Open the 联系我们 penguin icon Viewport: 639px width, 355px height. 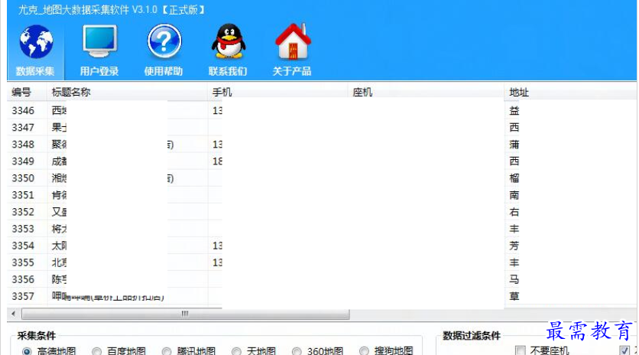(229, 41)
